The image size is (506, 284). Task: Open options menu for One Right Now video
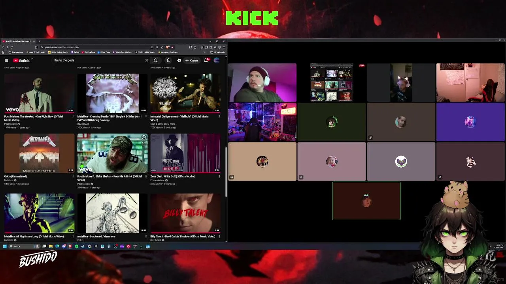click(73, 117)
